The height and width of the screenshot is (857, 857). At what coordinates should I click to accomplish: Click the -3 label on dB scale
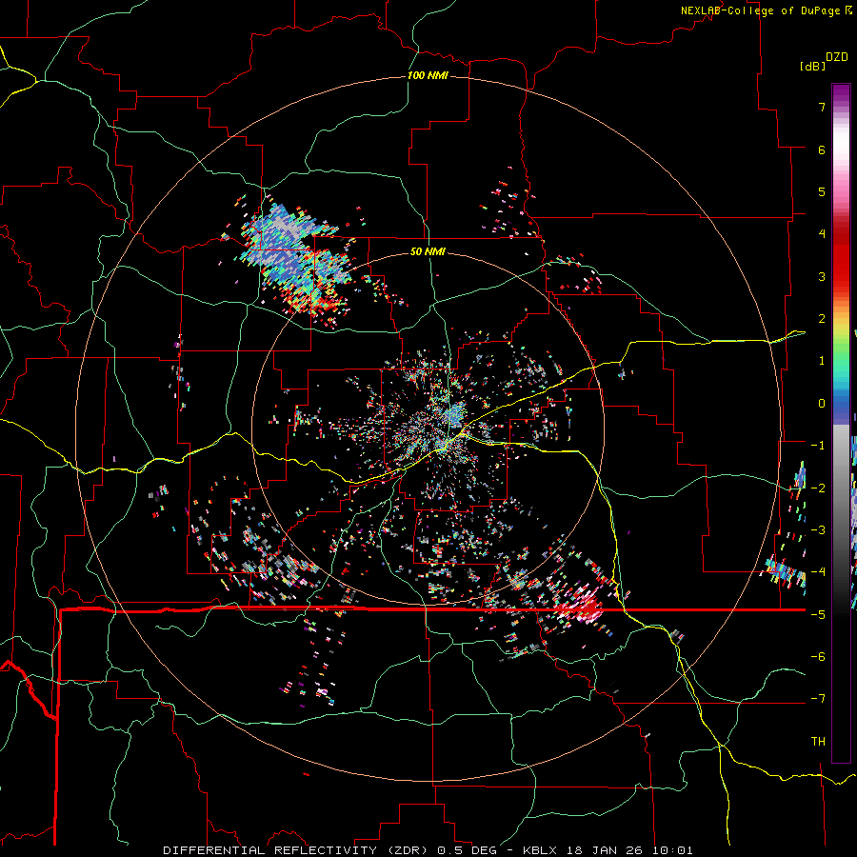818,530
